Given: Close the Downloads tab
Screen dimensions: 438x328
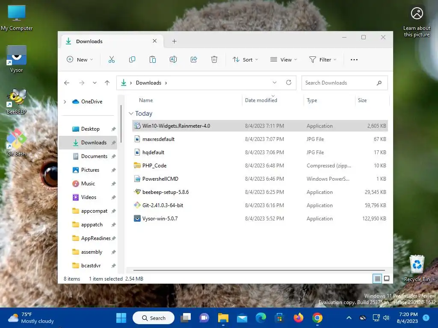Looking at the screenshot, I should pyautogui.click(x=154, y=41).
